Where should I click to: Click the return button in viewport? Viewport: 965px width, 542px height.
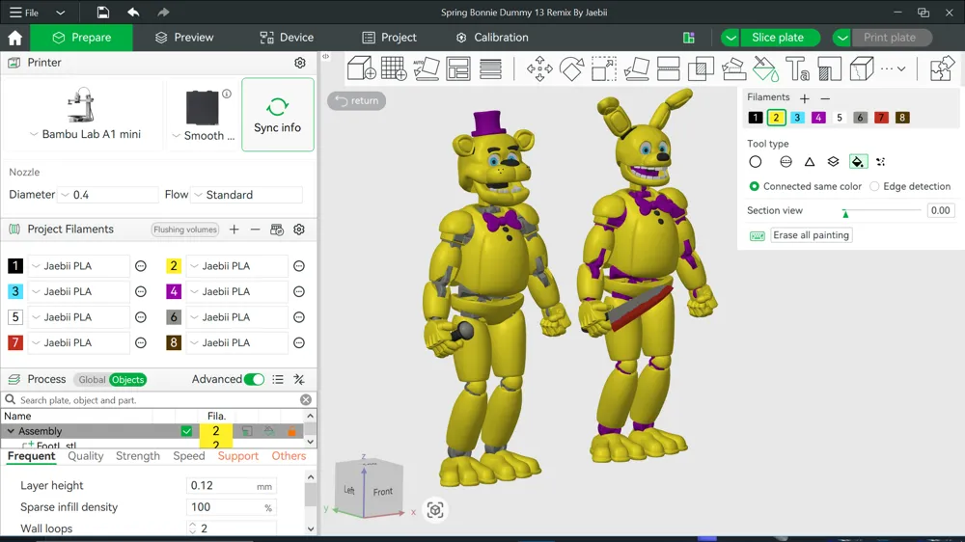tap(357, 101)
